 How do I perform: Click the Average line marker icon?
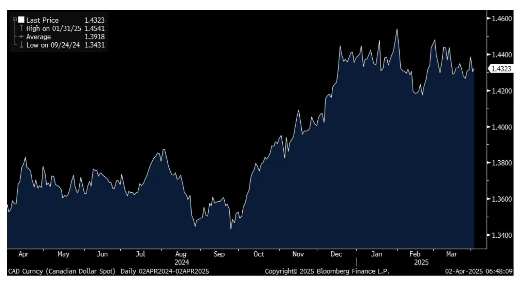coord(22,36)
